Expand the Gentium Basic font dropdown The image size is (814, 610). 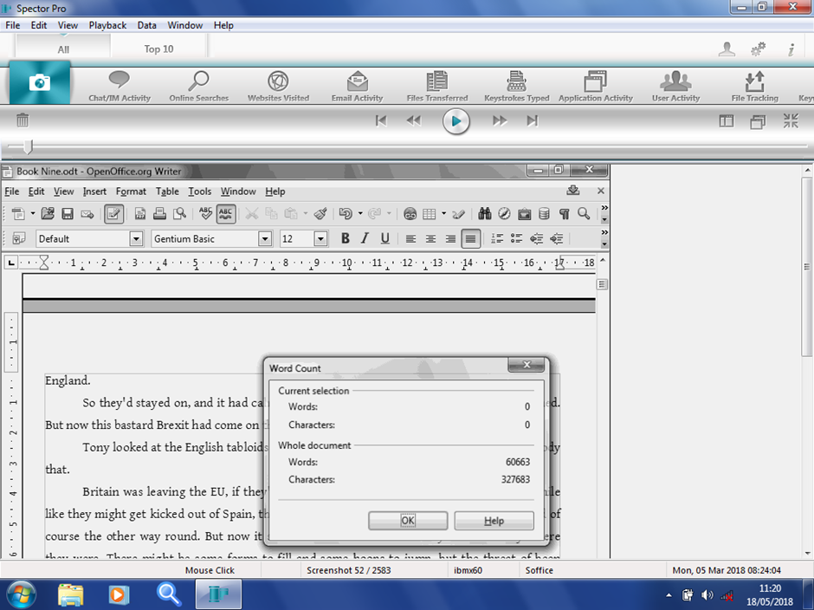pos(265,239)
